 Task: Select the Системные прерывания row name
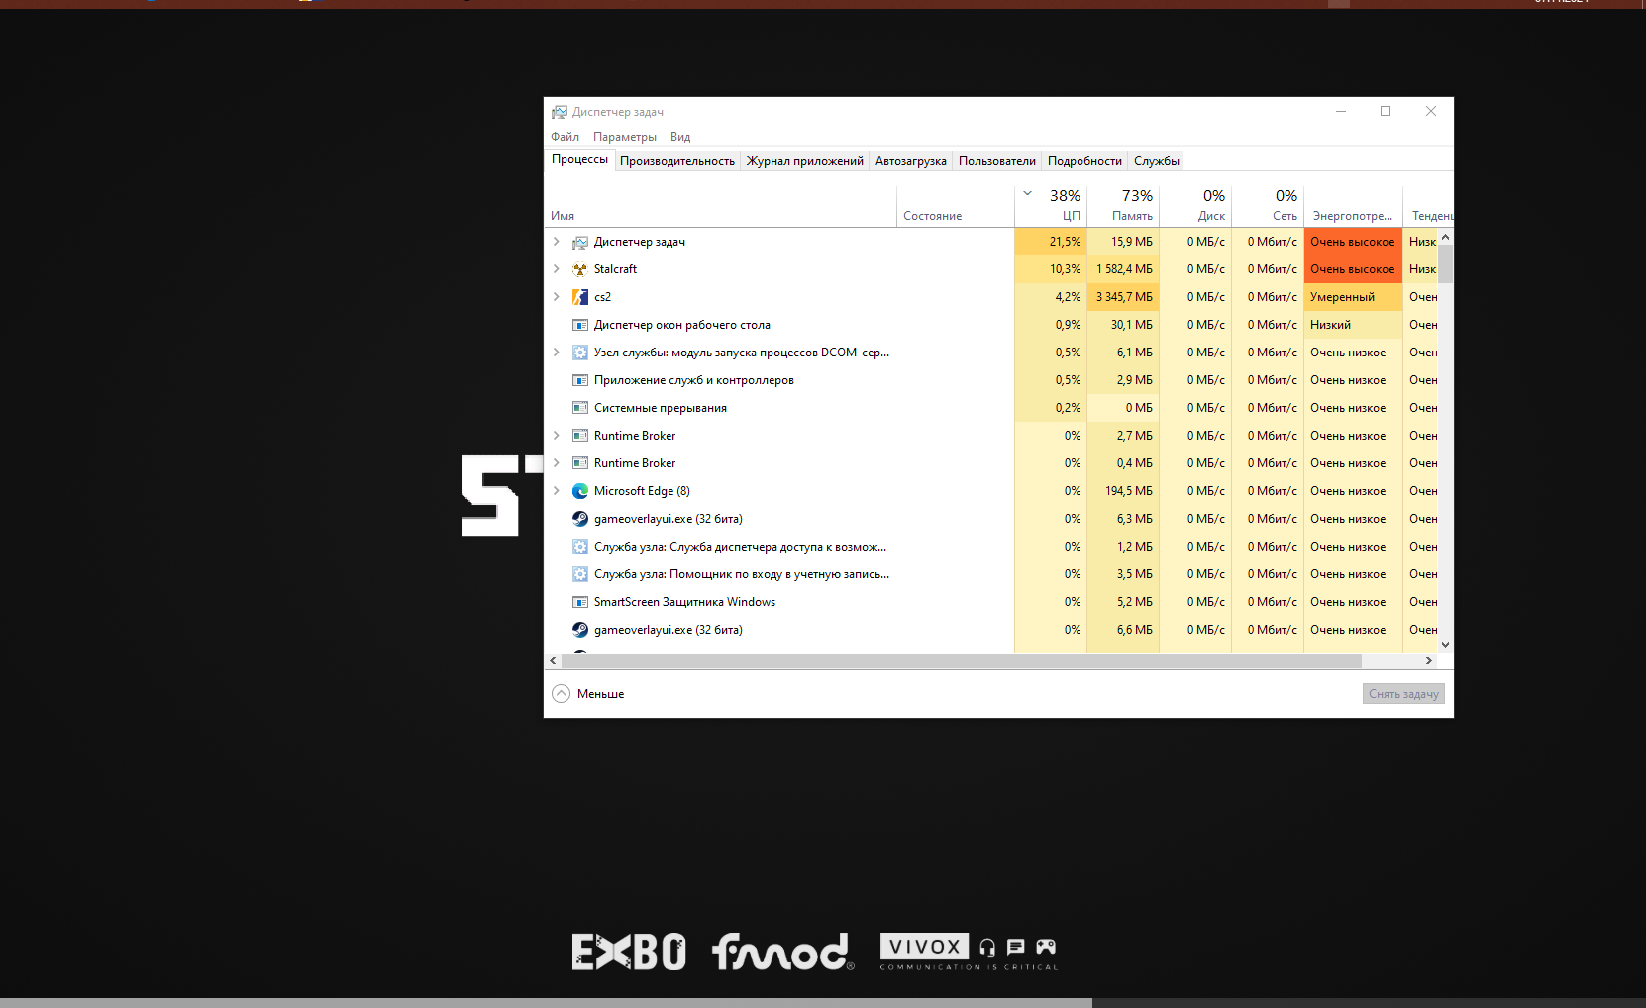(x=661, y=408)
